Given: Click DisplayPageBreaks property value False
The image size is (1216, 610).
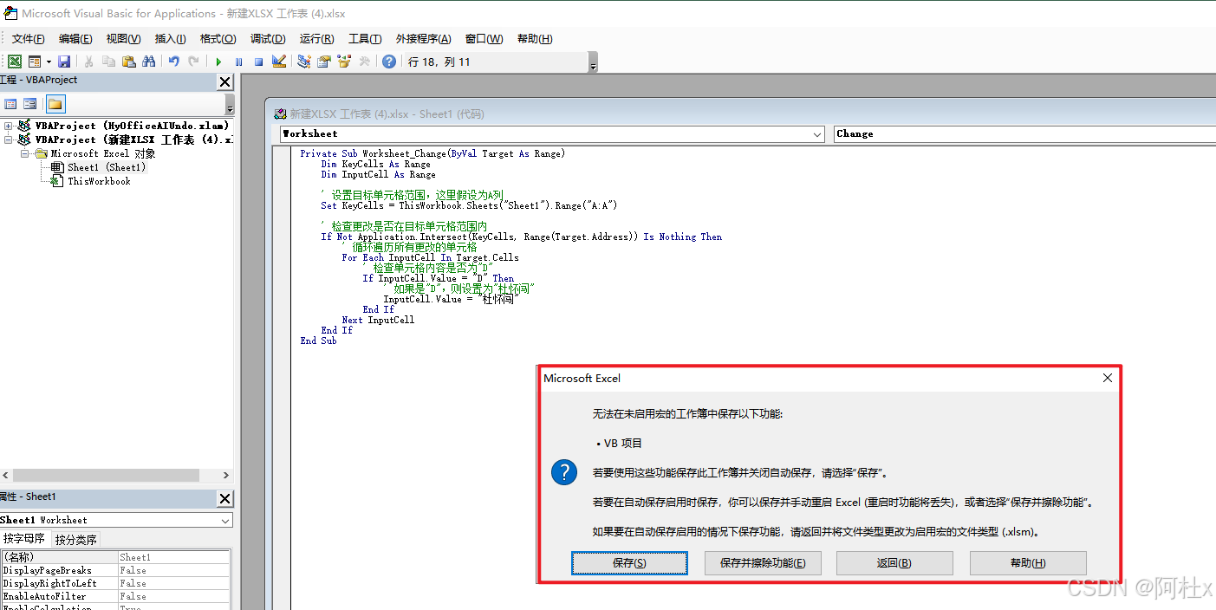Looking at the screenshot, I should pos(173,570).
